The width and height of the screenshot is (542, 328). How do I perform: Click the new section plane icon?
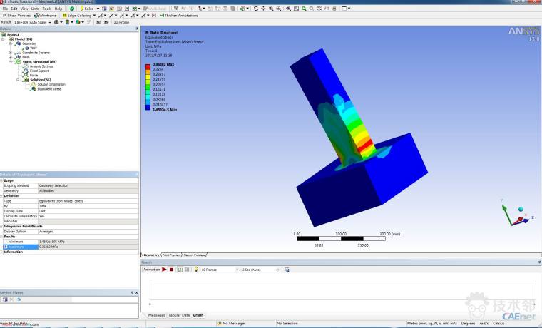4,299
